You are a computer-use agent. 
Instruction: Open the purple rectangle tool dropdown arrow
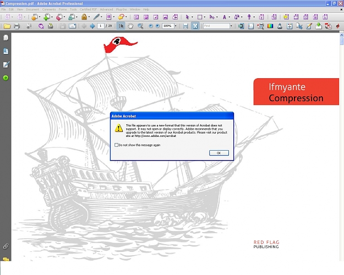click(x=205, y=17)
